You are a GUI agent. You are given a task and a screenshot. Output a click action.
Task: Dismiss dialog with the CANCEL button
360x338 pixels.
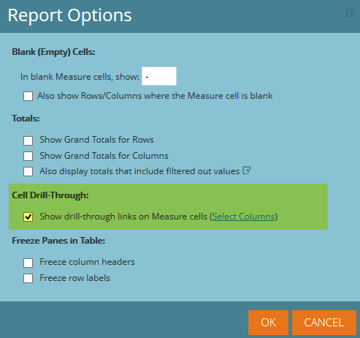coord(324,323)
